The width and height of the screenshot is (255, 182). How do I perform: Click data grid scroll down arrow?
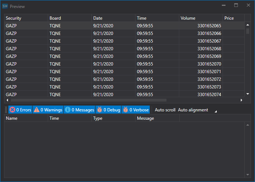248,94
